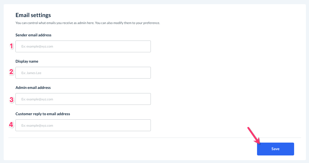The width and height of the screenshot is (309, 163).
Task: Click the admin emails description sentence
Action: pyautogui.click(x=88, y=23)
